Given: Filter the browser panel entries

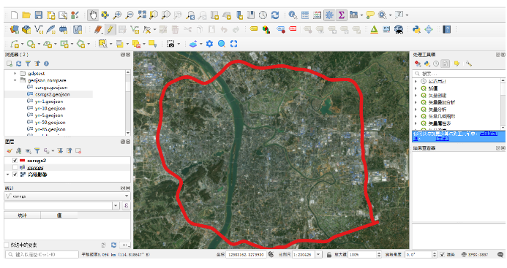Looking at the screenshot, I should 28,64.
